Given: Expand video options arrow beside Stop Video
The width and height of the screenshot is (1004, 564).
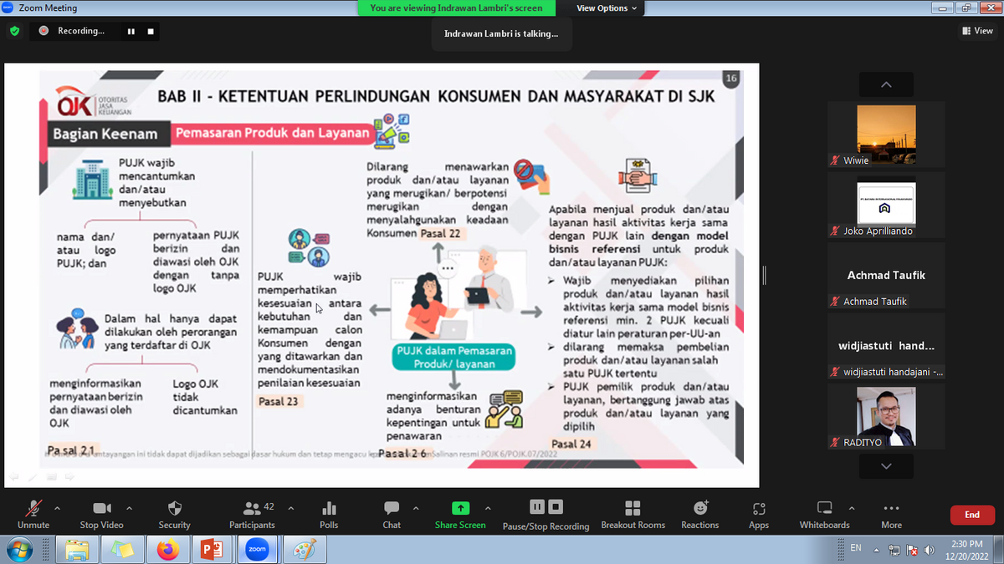Looking at the screenshot, I should pyautogui.click(x=129, y=508).
